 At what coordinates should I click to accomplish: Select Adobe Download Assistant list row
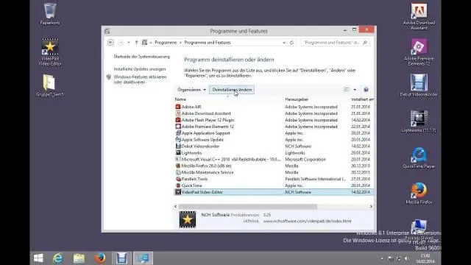274,113
